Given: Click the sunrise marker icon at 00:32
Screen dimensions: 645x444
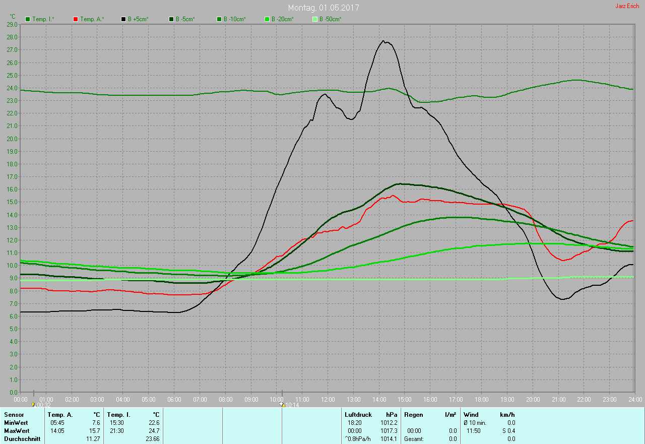Looking at the screenshot, I should (33, 404).
